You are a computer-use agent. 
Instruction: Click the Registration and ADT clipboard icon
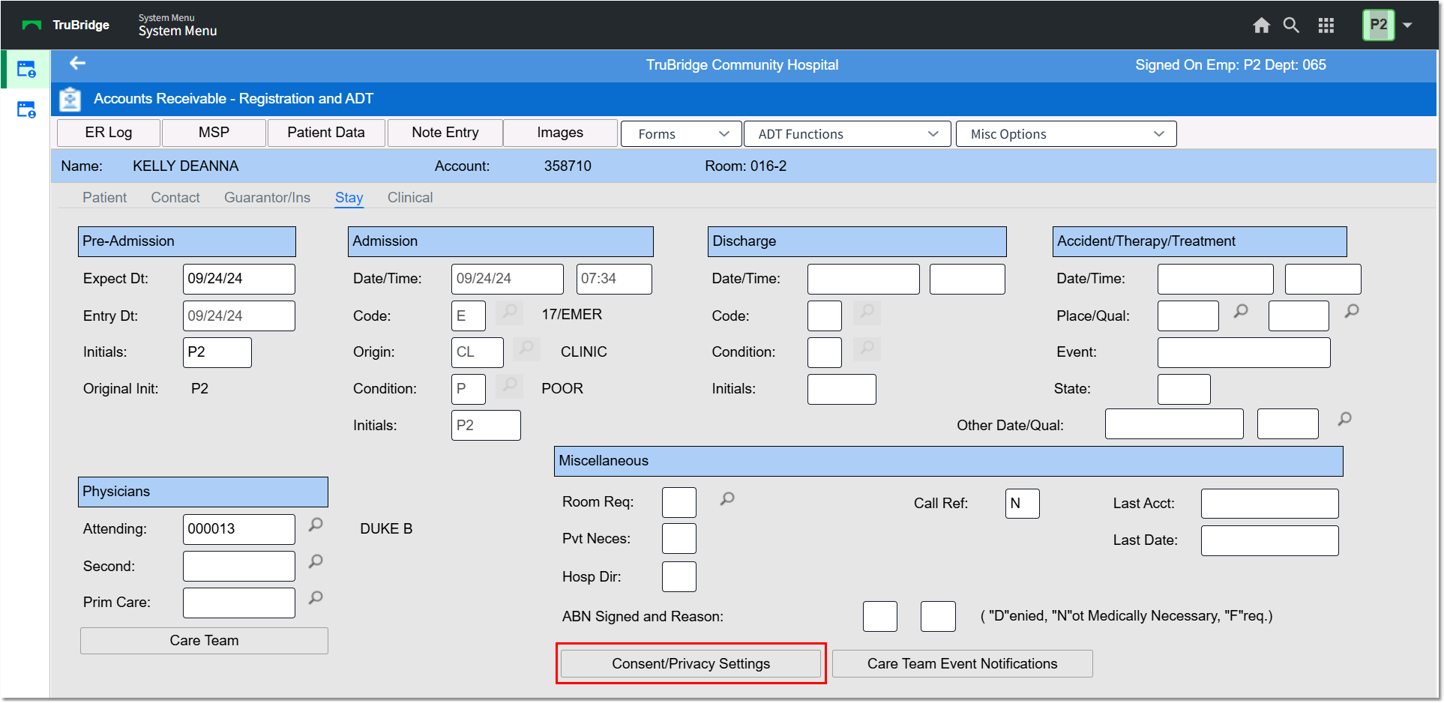(70, 99)
